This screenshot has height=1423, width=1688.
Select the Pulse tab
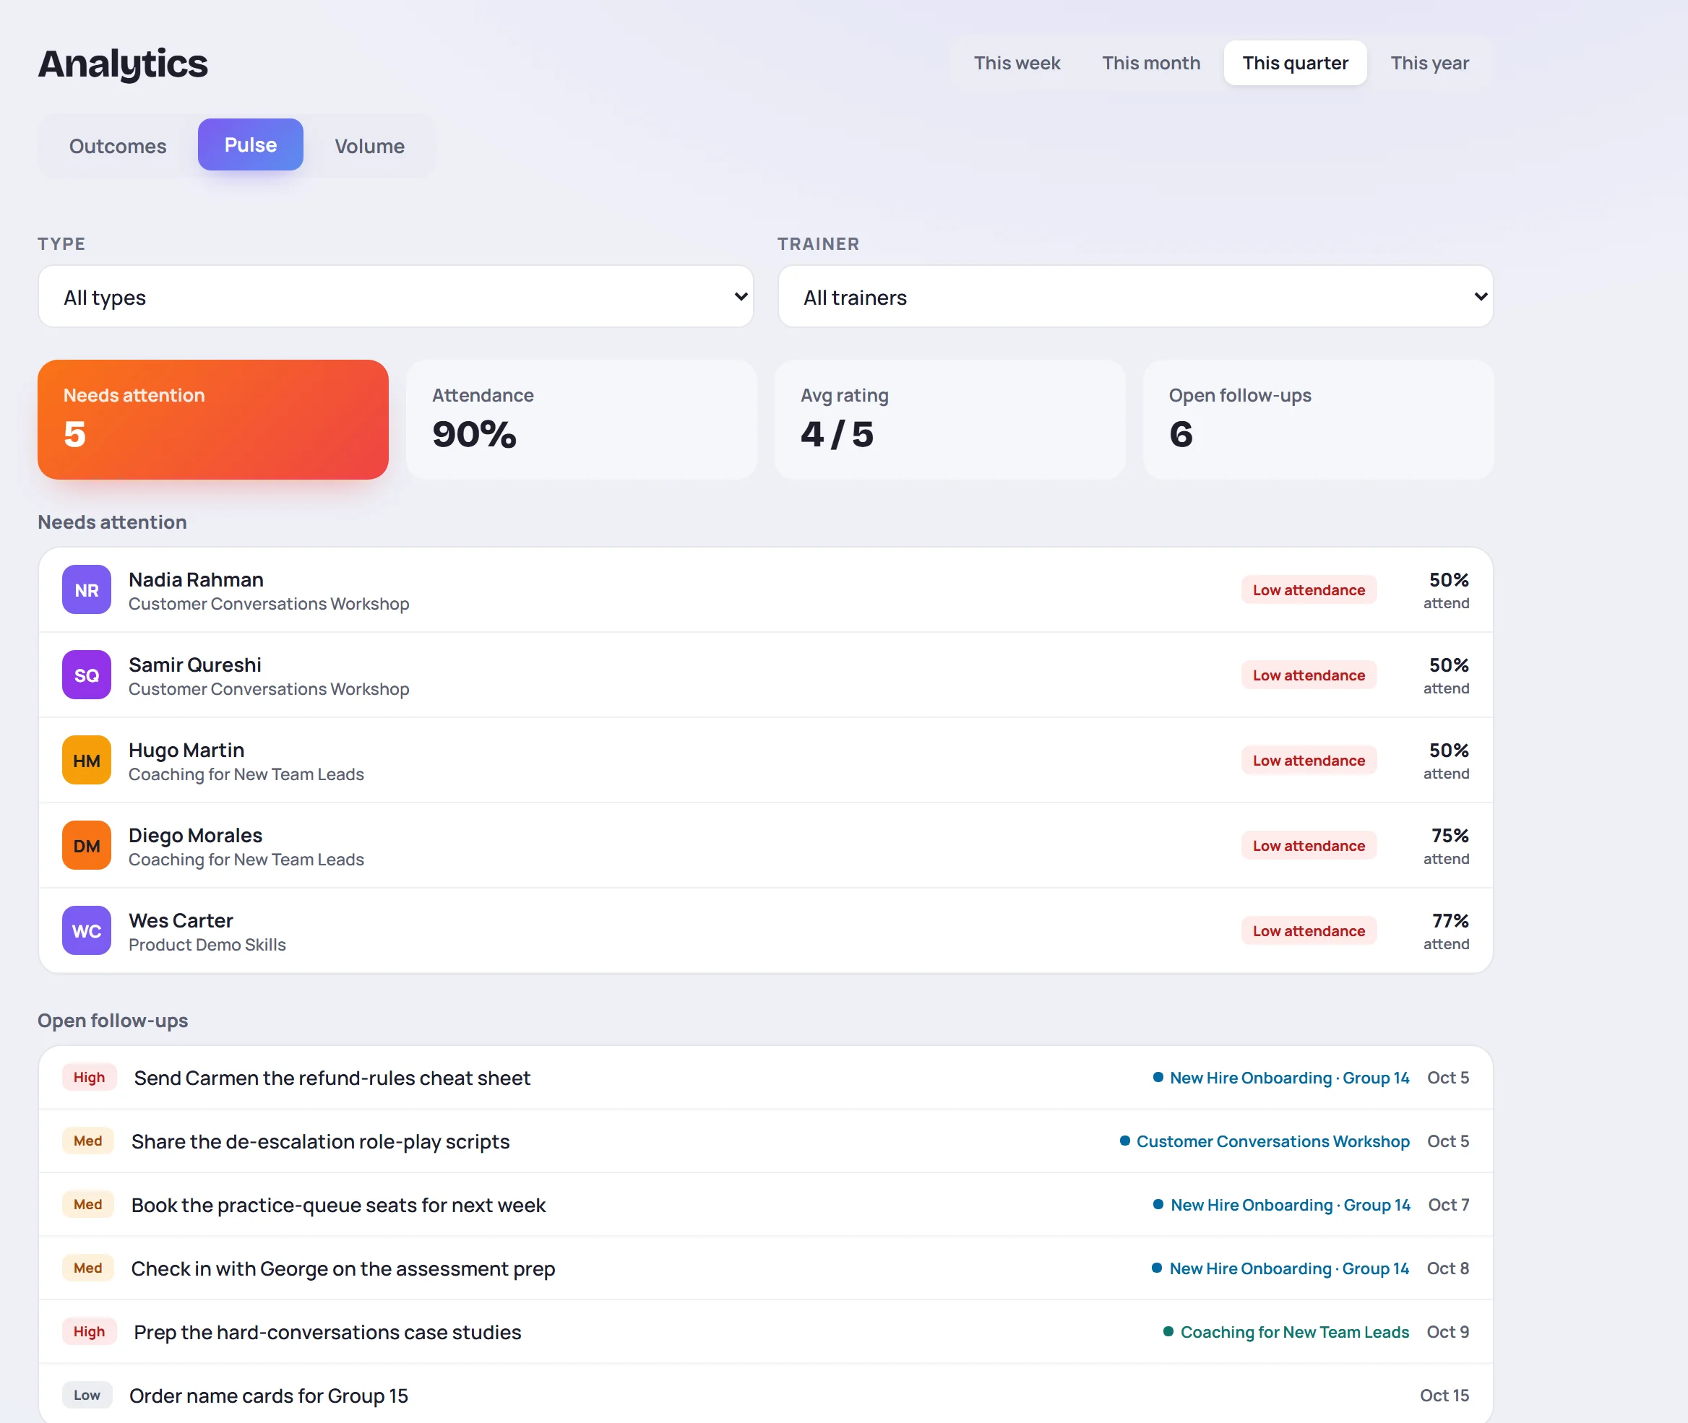tap(250, 145)
